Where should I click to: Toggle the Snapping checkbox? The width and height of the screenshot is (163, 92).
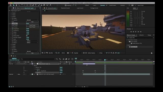click(65, 5)
